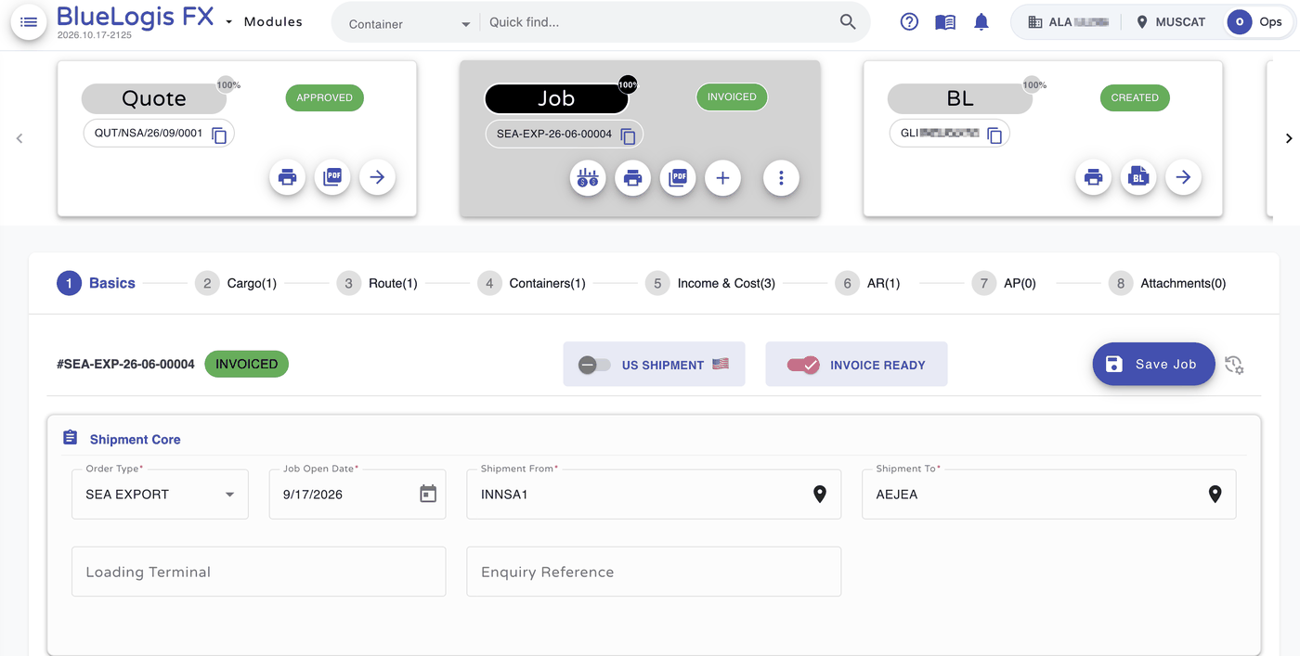Toggle the Invoice Ready switch
The width and height of the screenshot is (1300, 656).
coord(803,365)
